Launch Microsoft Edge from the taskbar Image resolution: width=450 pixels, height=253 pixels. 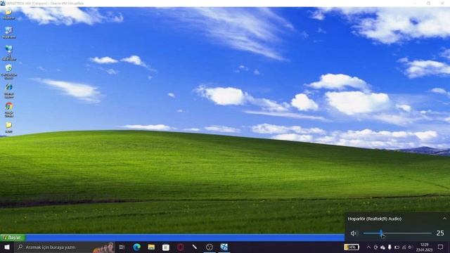click(x=137, y=247)
